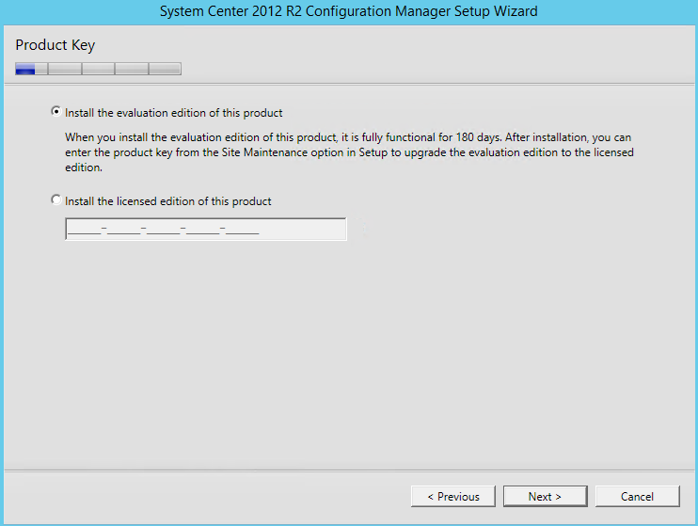Return to the Previous wizard page
698x526 pixels.
pyautogui.click(x=453, y=496)
